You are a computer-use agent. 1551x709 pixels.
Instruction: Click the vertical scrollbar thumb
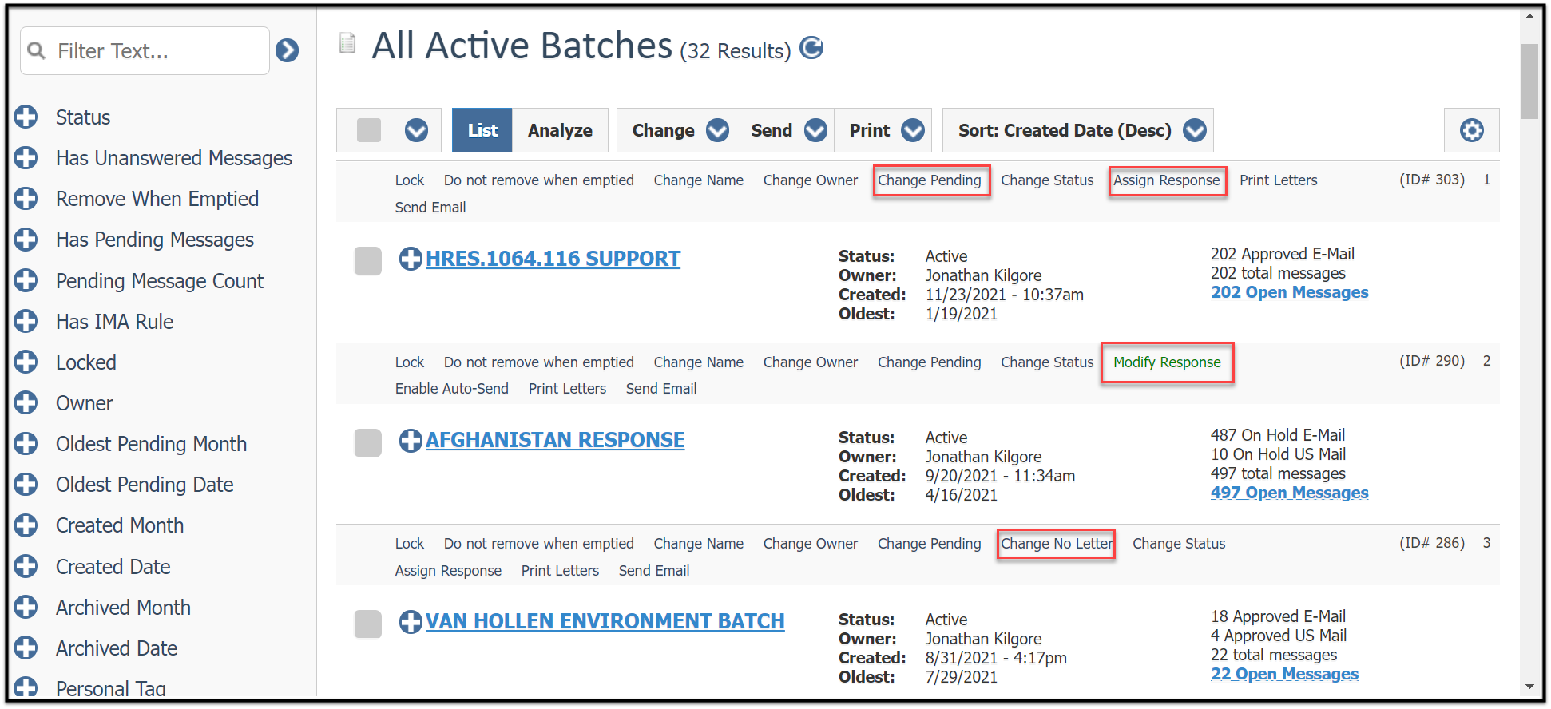pyautogui.click(x=1529, y=81)
